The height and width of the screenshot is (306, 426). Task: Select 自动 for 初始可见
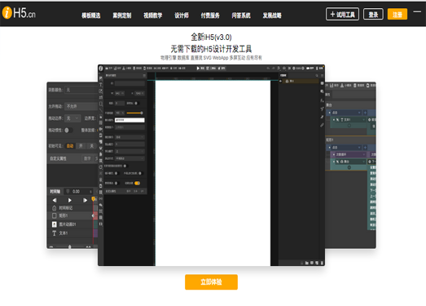click(x=70, y=146)
